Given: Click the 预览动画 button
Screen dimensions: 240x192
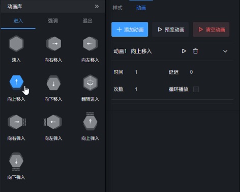Looking at the screenshot, I should pyautogui.click(x=170, y=30).
